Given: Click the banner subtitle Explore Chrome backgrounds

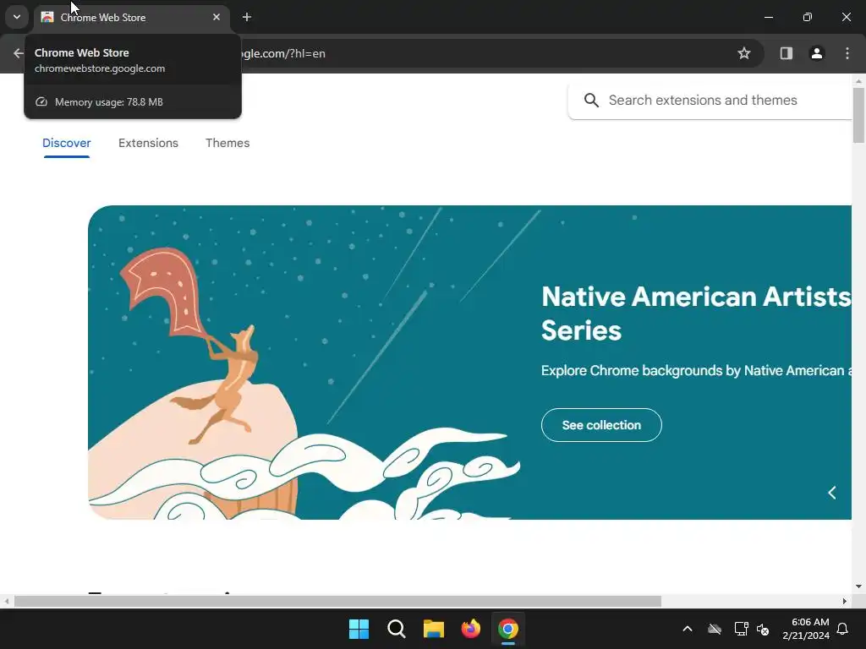Looking at the screenshot, I should [x=696, y=370].
